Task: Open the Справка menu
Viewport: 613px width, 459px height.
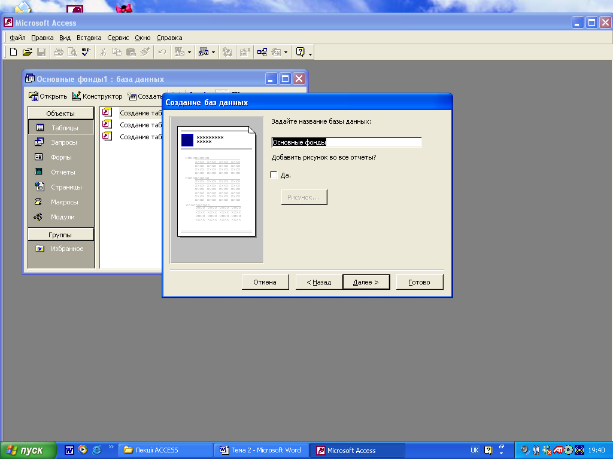Action: click(x=169, y=38)
